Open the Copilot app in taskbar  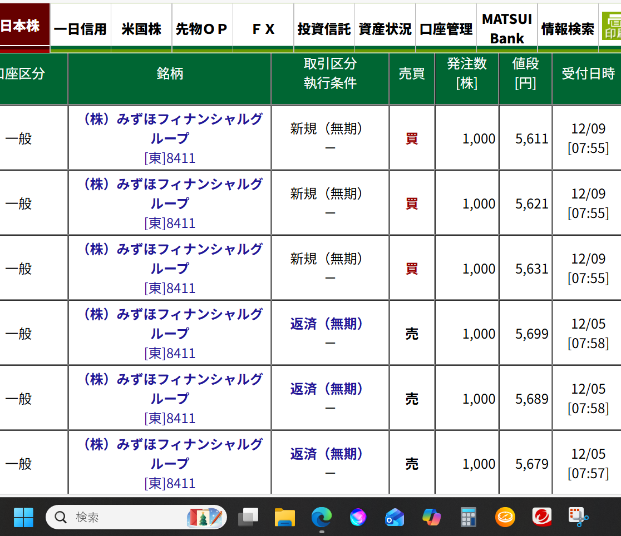coord(431,518)
